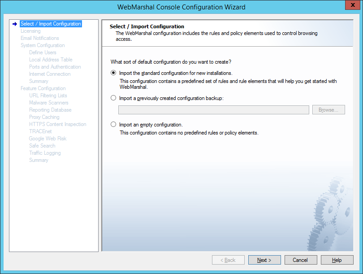Open Help for the wizard
363x274 pixels.
(337, 260)
